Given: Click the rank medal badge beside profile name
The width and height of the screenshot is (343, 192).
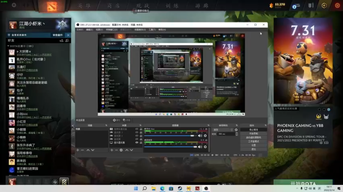Looking at the screenshot, I should [x=62, y=25].
